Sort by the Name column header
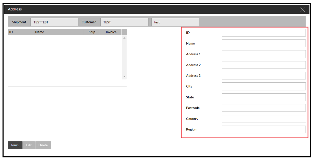This screenshot has width=313, height=159. (x=58, y=32)
